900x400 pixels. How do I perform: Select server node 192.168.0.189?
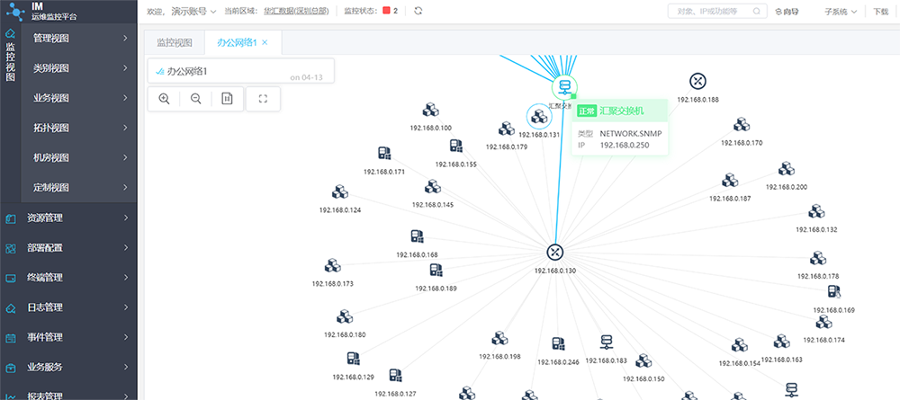436,271
